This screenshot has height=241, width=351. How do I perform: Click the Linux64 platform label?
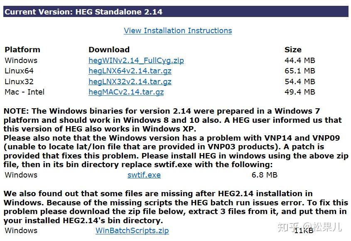(x=19, y=71)
